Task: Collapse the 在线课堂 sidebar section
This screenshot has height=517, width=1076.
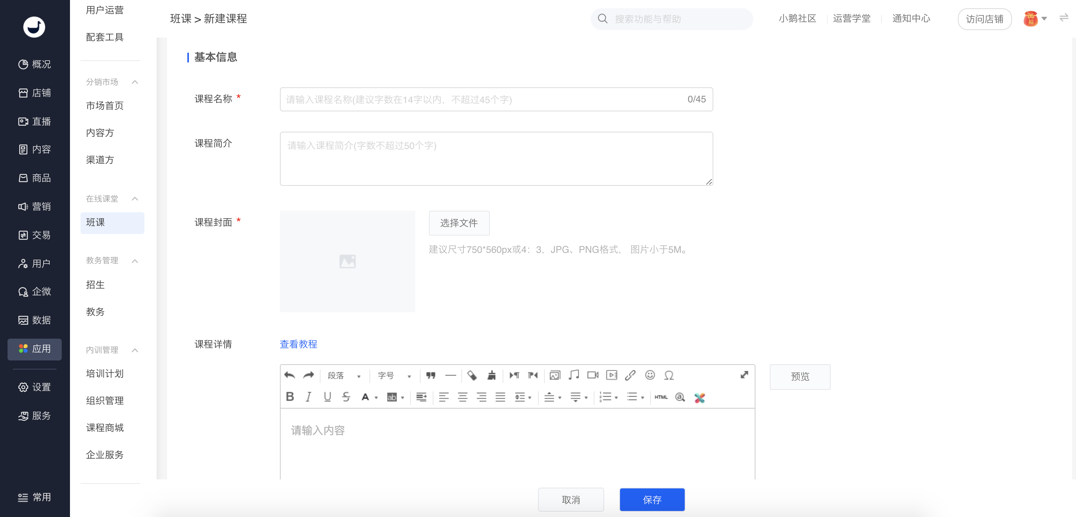Action: 135,199
